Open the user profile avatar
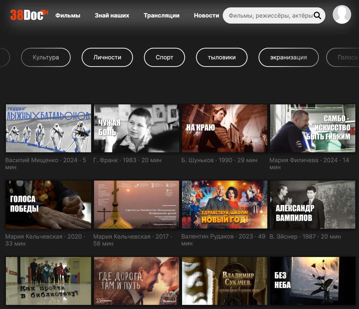 [342, 15]
